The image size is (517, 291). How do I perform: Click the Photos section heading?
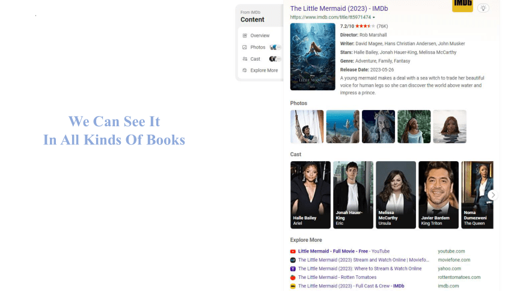[298, 103]
